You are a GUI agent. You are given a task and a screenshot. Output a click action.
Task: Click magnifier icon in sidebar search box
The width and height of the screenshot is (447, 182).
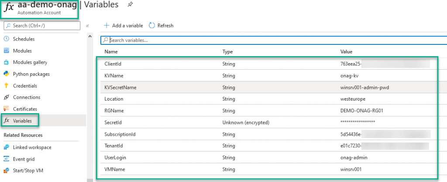click(x=9, y=26)
